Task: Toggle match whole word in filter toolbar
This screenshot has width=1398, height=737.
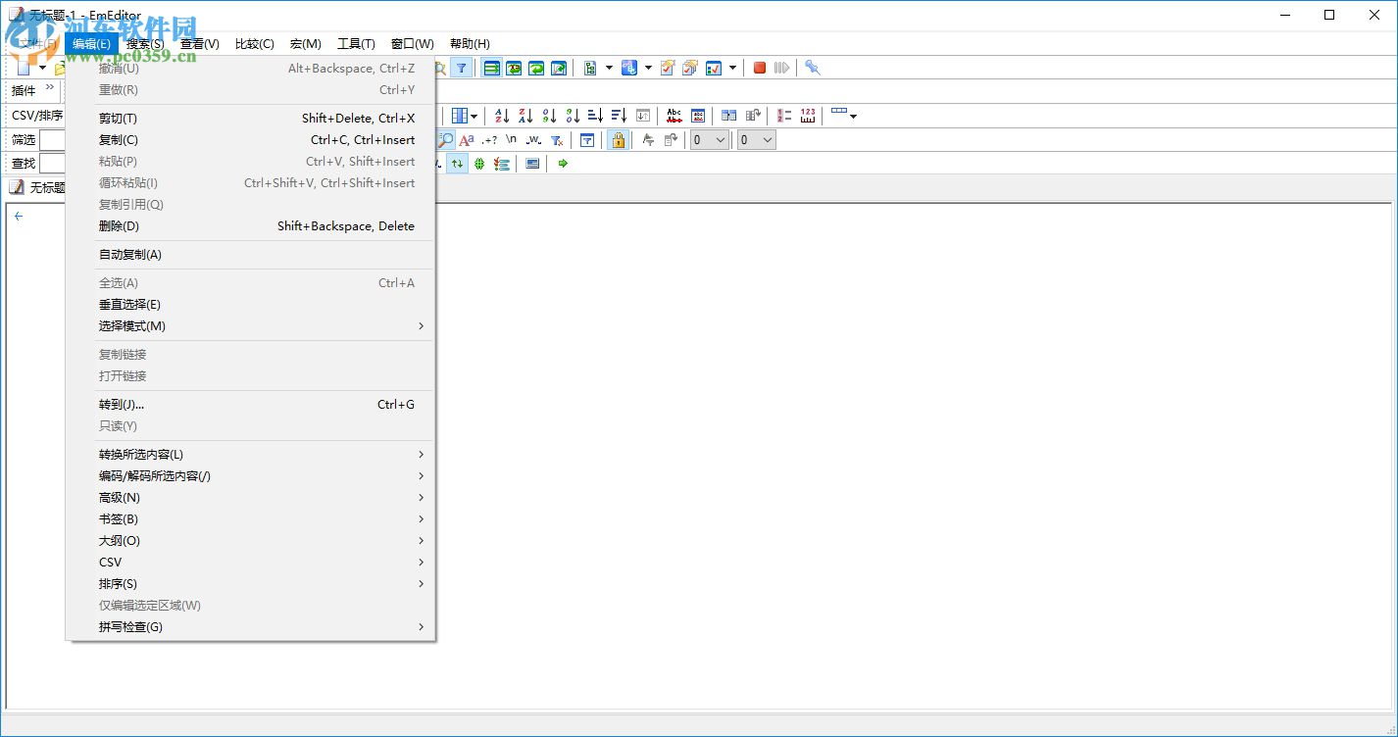Action: [532, 139]
